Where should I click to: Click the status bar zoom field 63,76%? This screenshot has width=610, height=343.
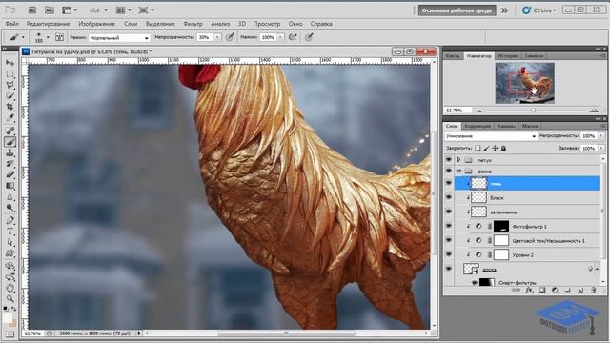[34, 333]
